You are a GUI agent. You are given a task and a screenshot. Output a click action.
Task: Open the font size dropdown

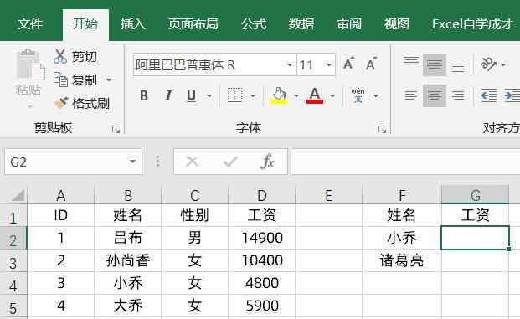pos(329,64)
